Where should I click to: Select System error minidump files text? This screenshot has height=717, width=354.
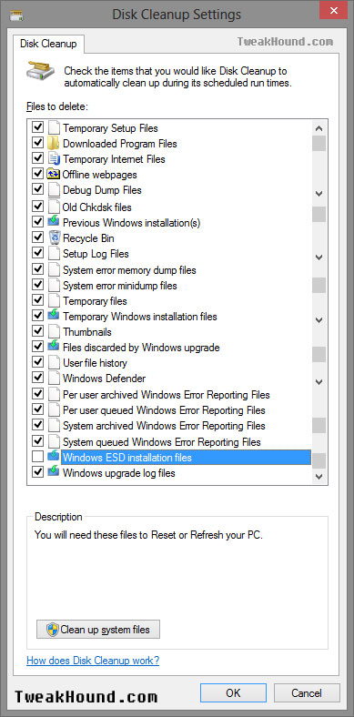(120, 286)
